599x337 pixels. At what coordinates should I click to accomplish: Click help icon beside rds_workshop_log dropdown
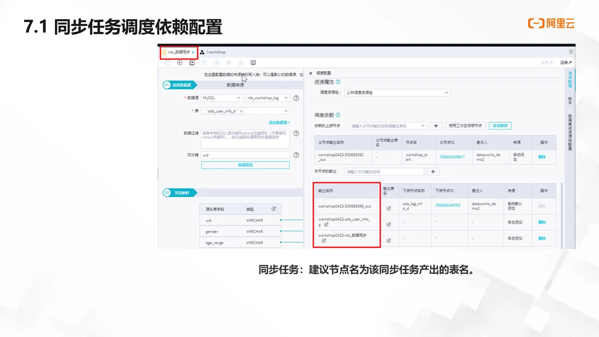pyautogui.click(x=296, y=98)
